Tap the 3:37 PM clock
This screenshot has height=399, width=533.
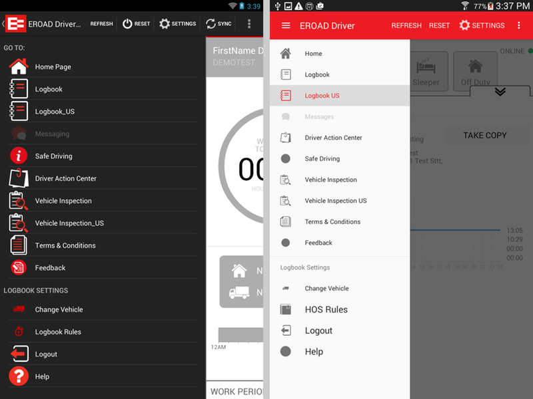point(512,6)
